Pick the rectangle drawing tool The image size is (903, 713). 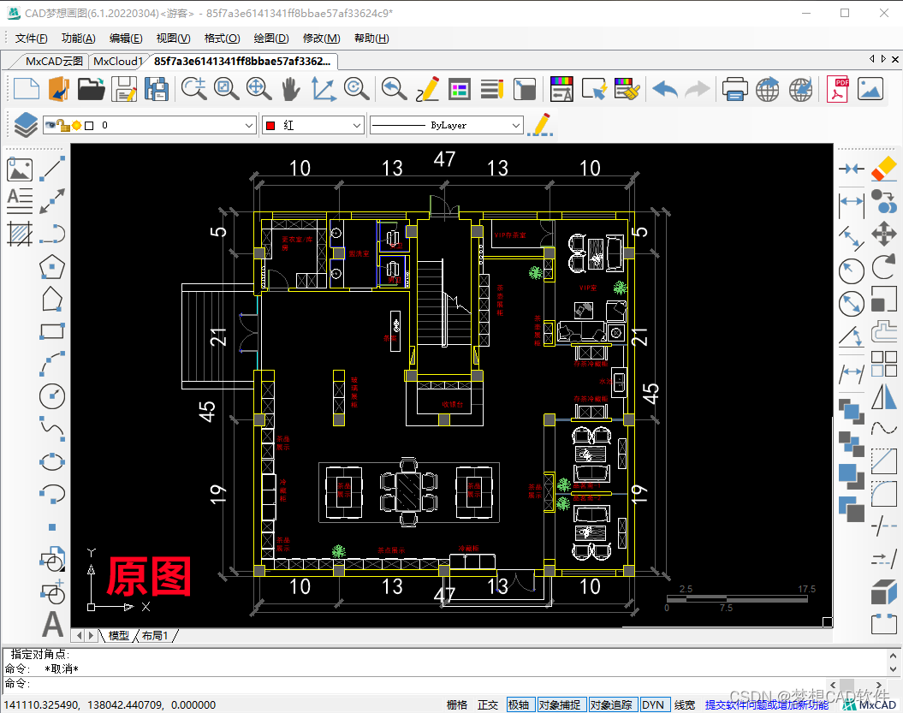click(x=52, y=331)
